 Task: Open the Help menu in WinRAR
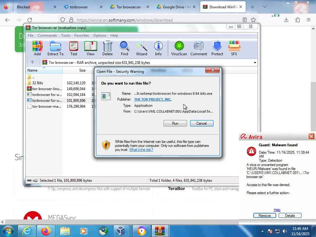click(114, 35)
